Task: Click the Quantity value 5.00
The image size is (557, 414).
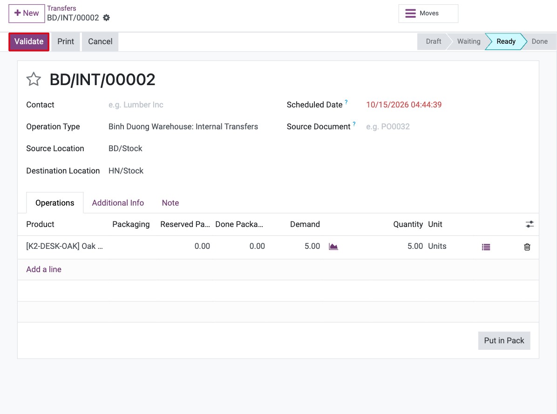Action: coord(415,246)
